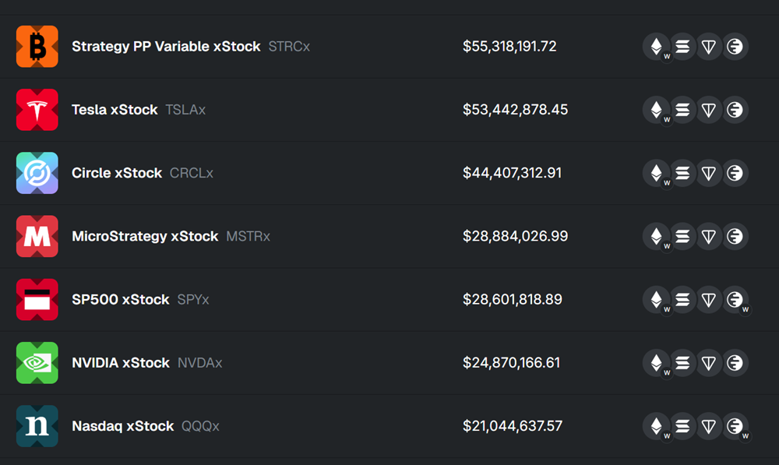Open Strategy PP Variable xStock name
This screenshot has height=465, width=779.
pos(166,46)
